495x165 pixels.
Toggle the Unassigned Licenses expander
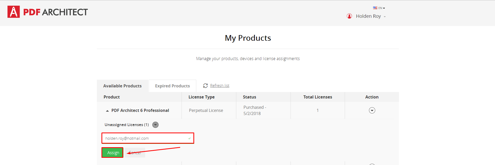155,125
